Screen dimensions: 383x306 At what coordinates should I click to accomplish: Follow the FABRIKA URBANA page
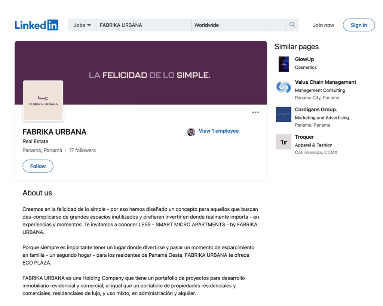tap(38, 166)
